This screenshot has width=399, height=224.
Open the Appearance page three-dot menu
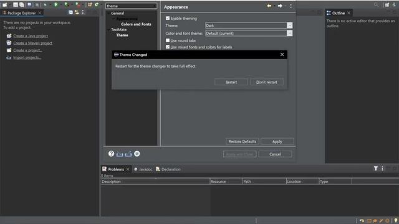pos(291,6)
